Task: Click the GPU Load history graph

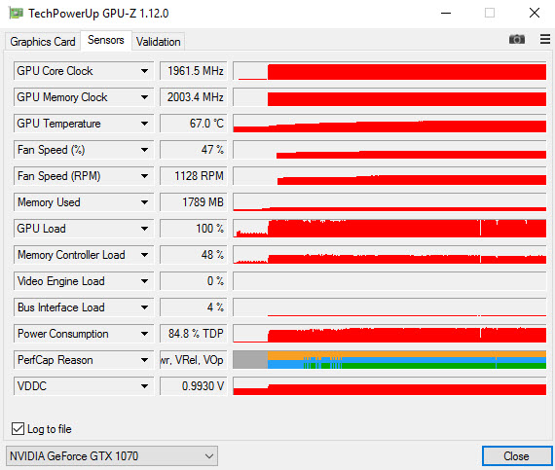Action: (389, 229)
